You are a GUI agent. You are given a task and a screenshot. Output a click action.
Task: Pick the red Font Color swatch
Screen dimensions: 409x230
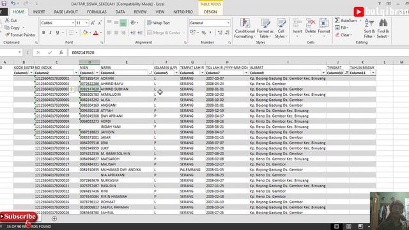tap(96, 33)
